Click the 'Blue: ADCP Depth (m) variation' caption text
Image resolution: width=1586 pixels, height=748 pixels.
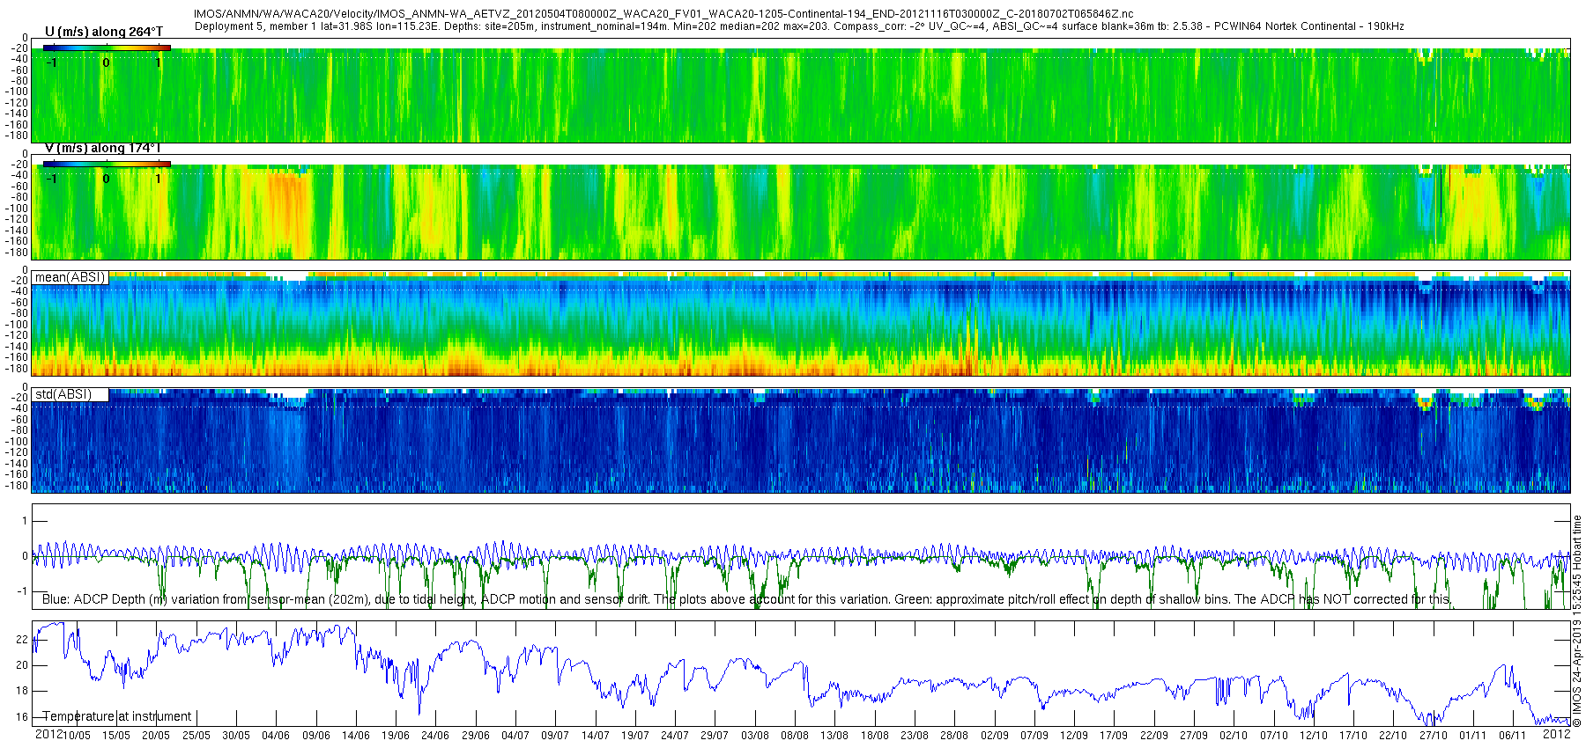pyautogui.click(x=747, y=599)
